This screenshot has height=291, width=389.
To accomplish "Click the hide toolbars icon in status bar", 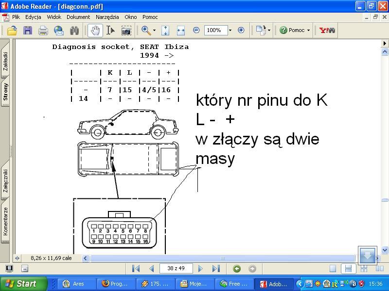I will [25, 269].
